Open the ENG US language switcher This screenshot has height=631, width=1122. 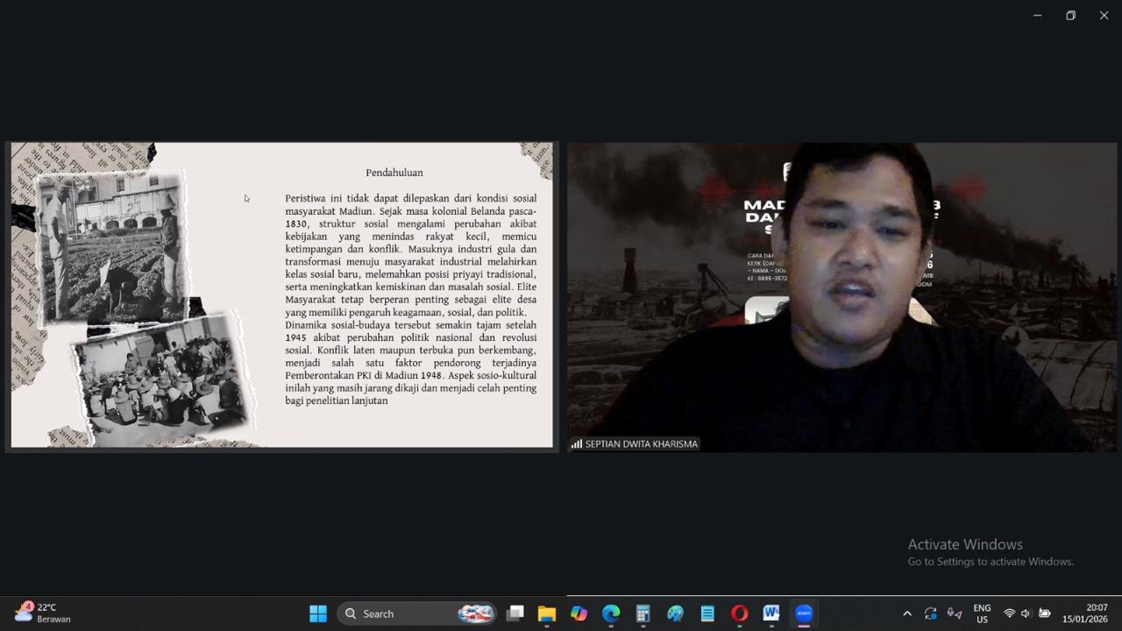click(x=982, y=613)
